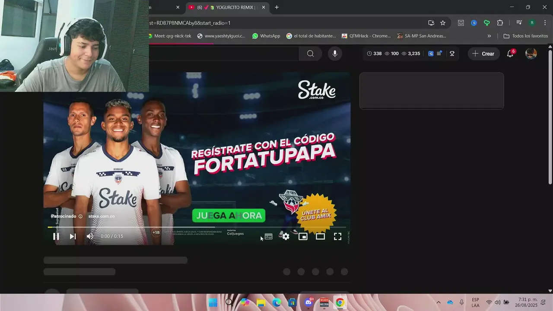
Task: Pause the video with the pause button
Action: [56, 236]
